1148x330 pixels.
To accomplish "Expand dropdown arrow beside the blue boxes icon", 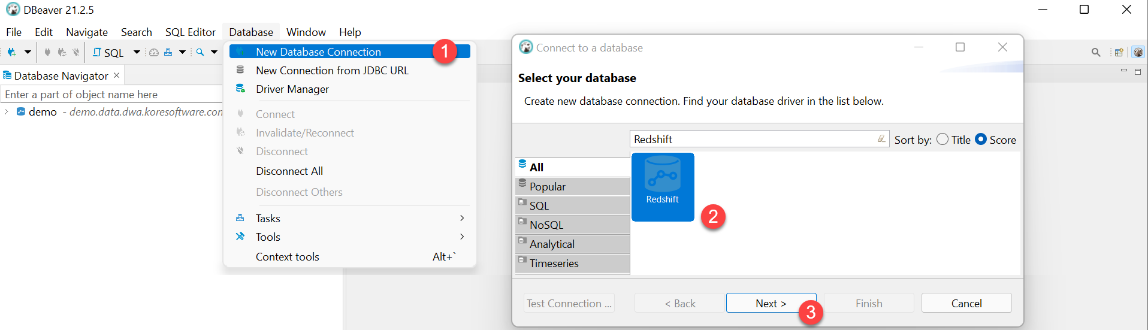I will click(182, 52).
